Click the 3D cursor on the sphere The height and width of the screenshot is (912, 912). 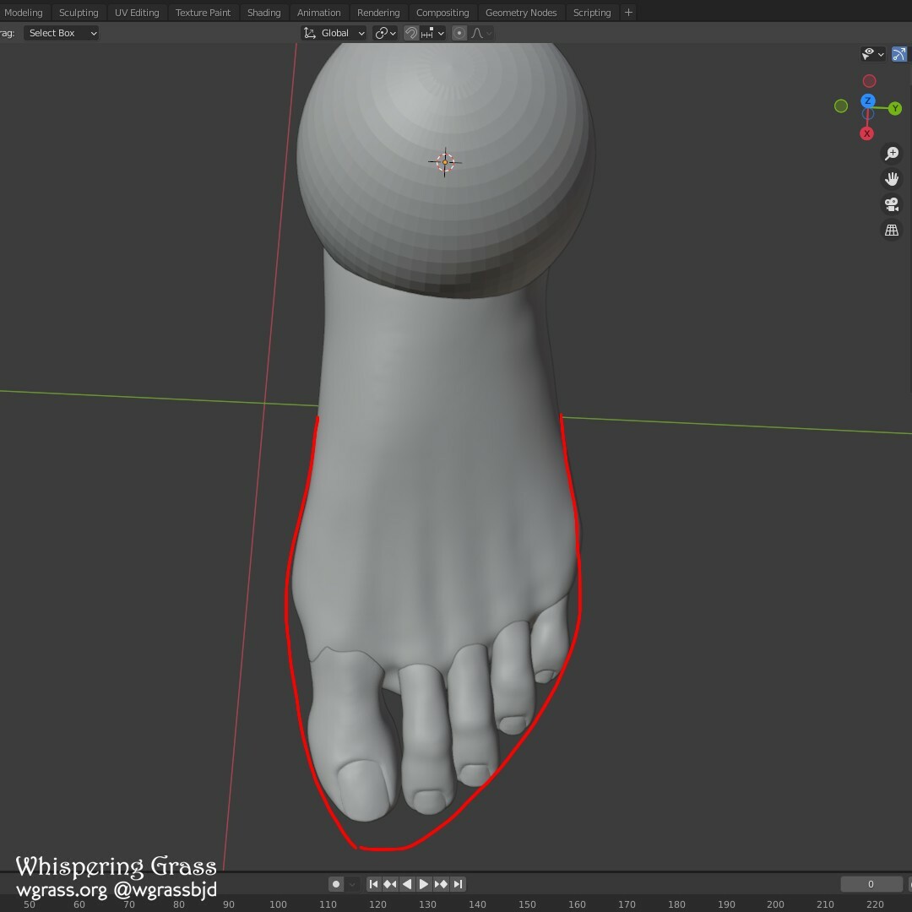[x=445, y=162]
